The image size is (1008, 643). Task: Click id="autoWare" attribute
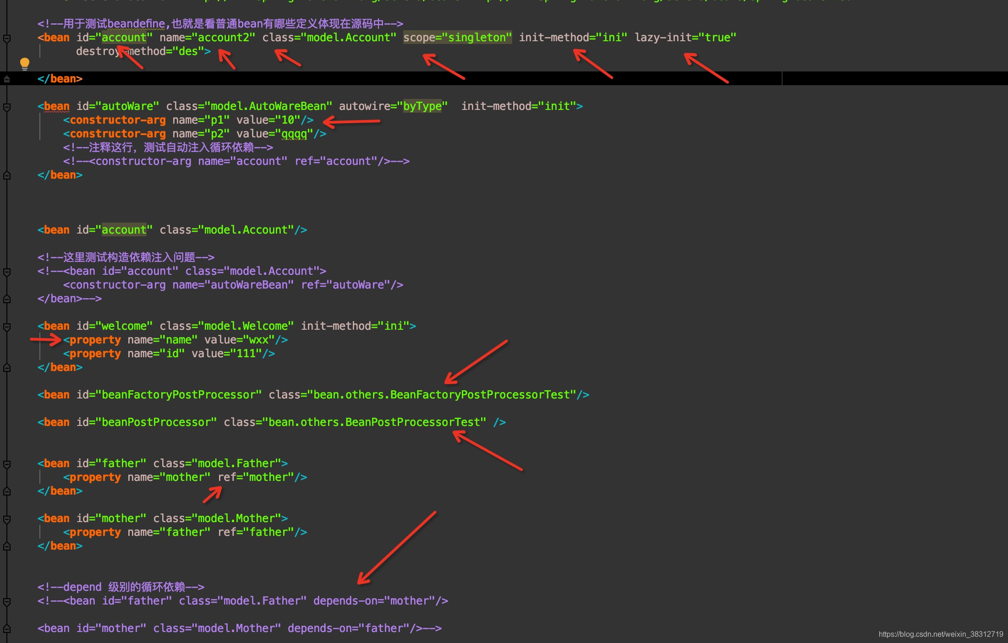118,106
